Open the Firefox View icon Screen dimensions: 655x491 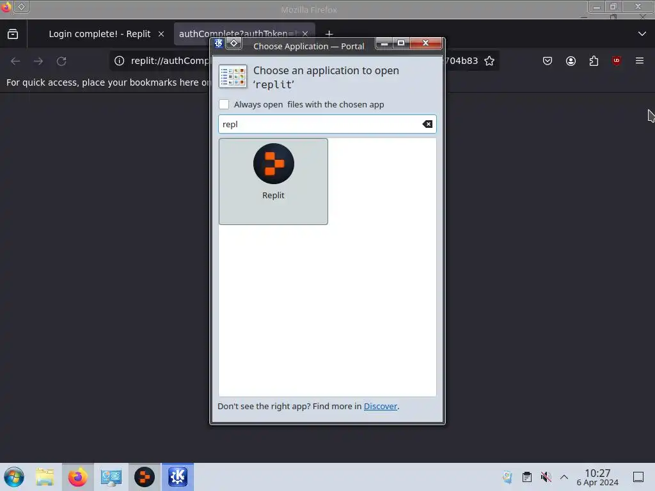(13, 34)
